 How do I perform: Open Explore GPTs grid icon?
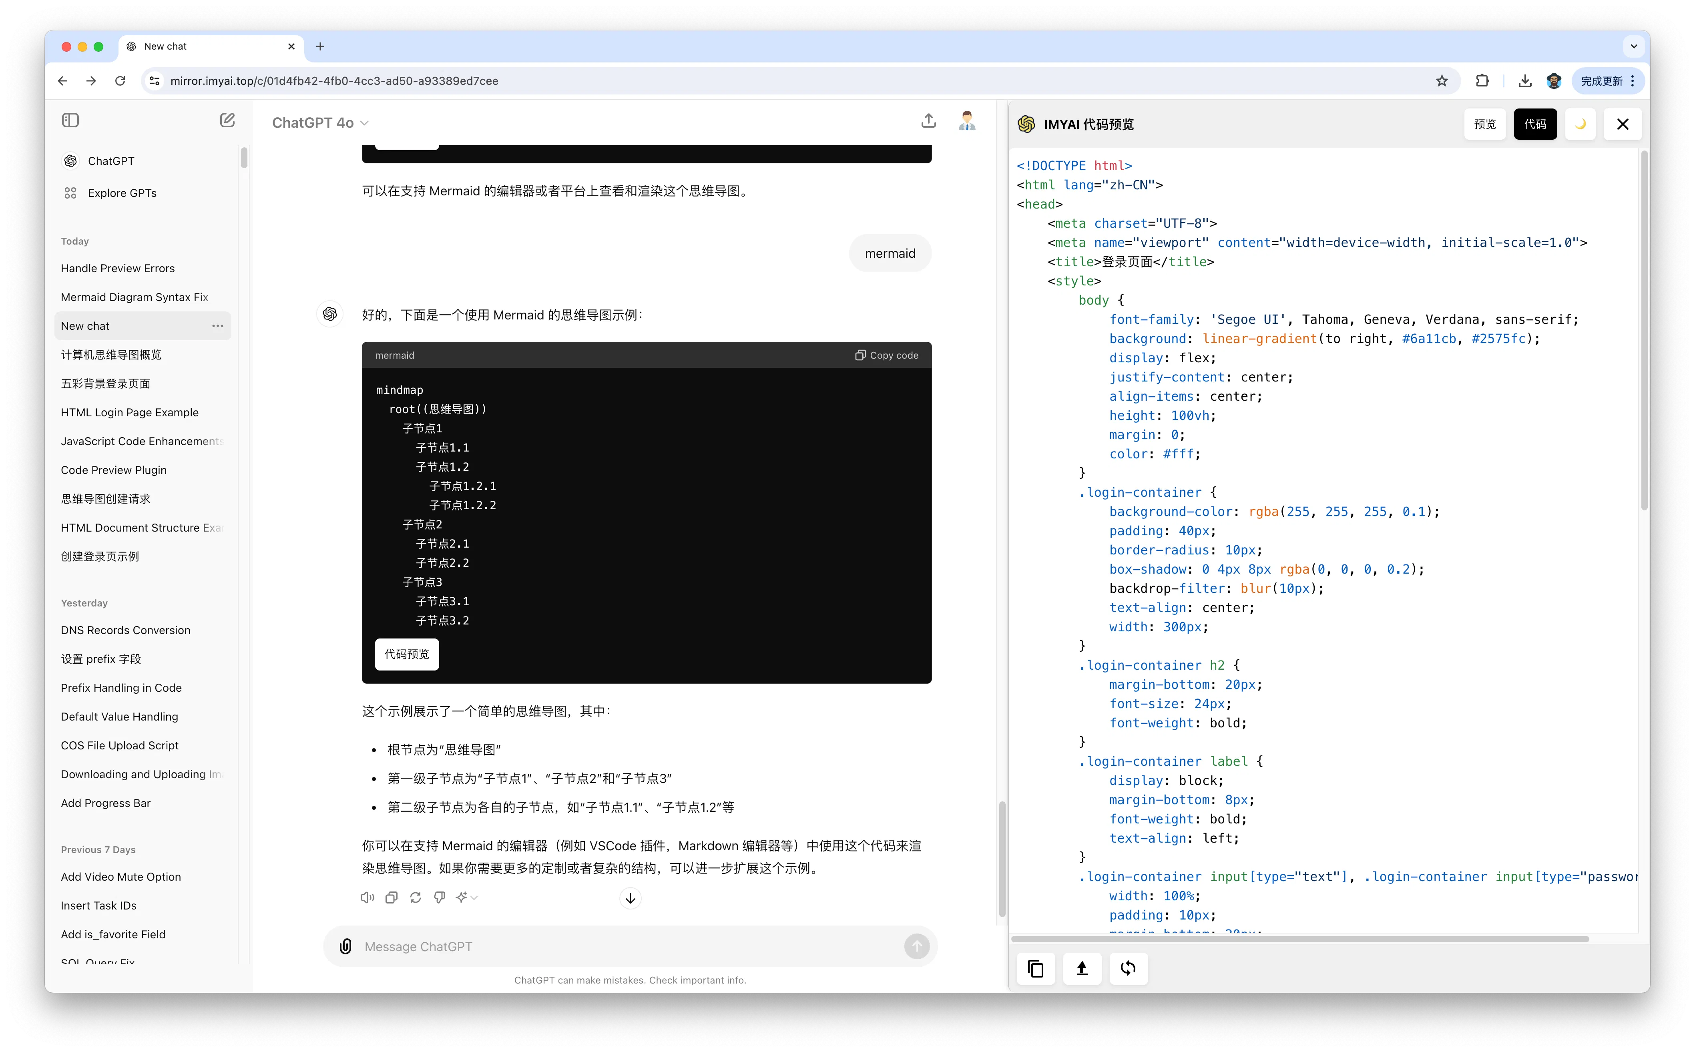click(x=70, y=193)
